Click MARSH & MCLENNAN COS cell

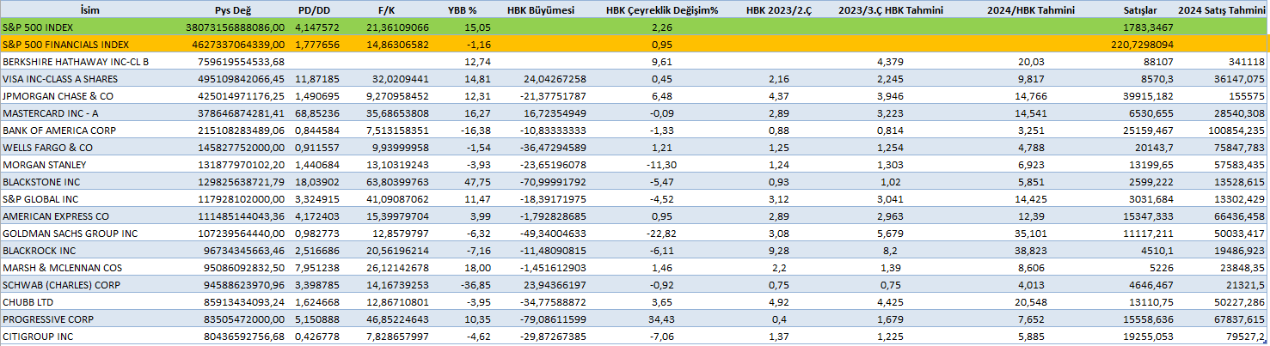click(60, 268)
